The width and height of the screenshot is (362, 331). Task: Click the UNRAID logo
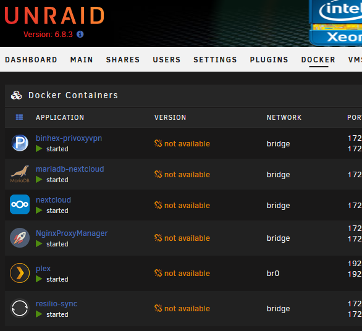coord(54,15)
